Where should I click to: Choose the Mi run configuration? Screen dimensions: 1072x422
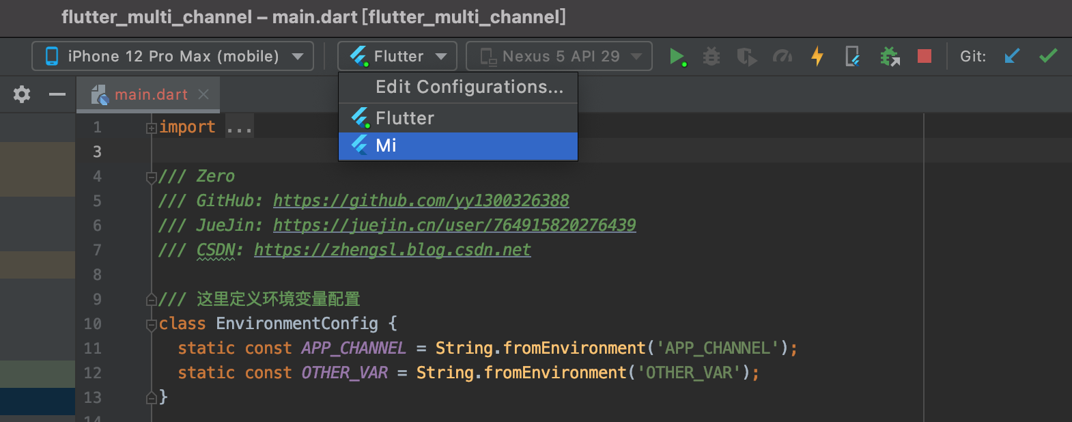(x=457, y=145)
